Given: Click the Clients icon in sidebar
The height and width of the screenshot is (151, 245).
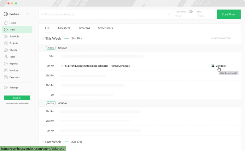Looking at the screenshot, I should tap(6, 50).
